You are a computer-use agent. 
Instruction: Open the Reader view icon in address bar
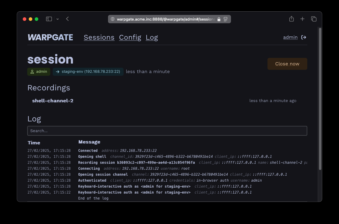click(226, 19)
